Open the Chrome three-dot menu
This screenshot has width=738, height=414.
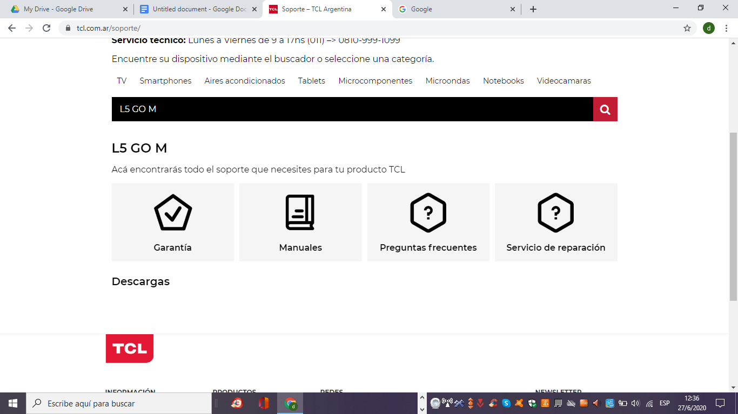(727, 28)
